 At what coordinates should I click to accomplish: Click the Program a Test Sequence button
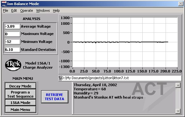tap(20, 94)
